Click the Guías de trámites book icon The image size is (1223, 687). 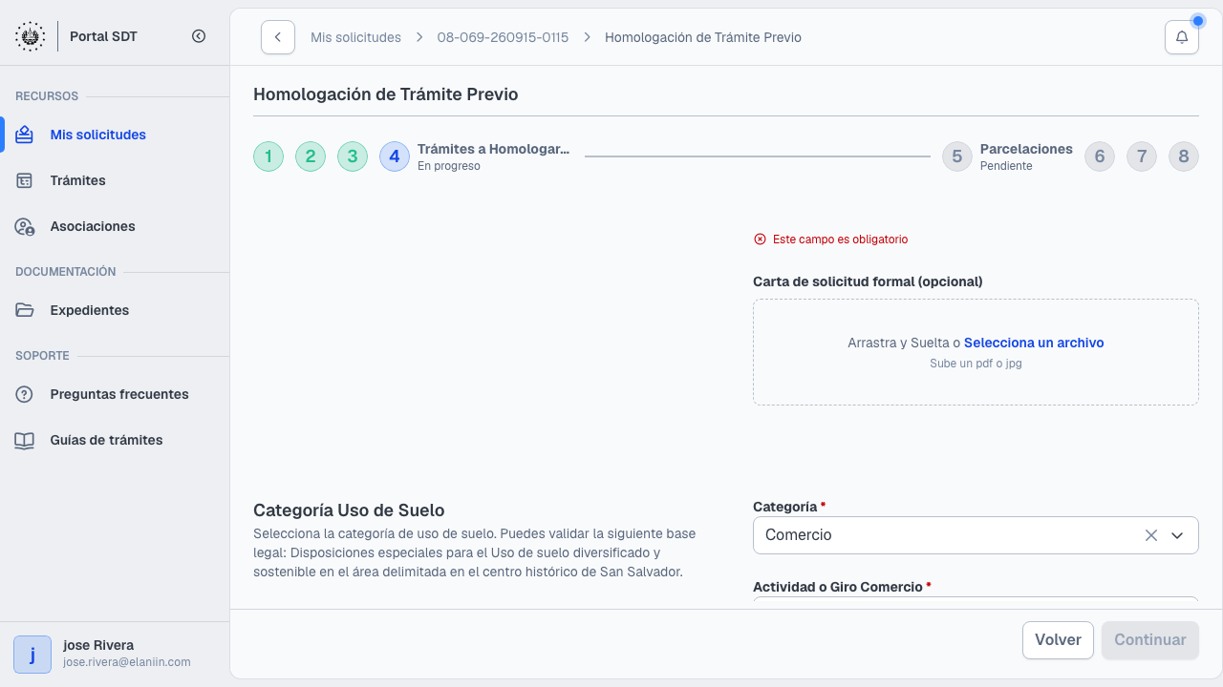pos(25,440)
